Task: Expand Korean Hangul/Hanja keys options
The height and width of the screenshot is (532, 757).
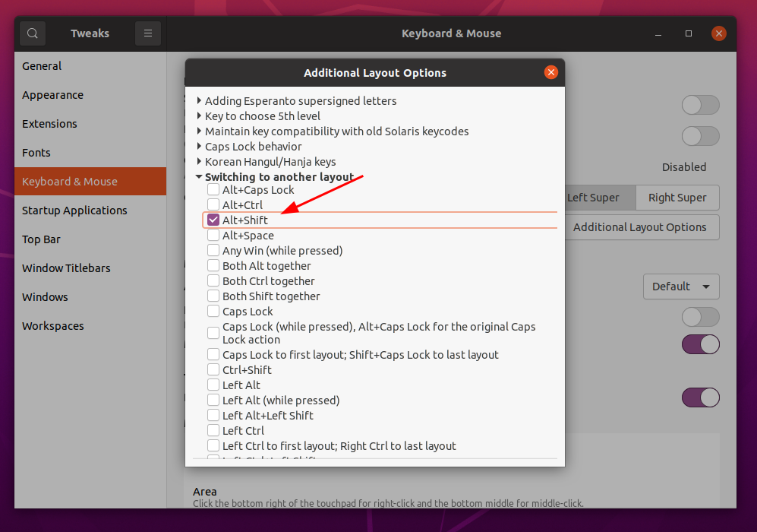Action: (200, 162)
